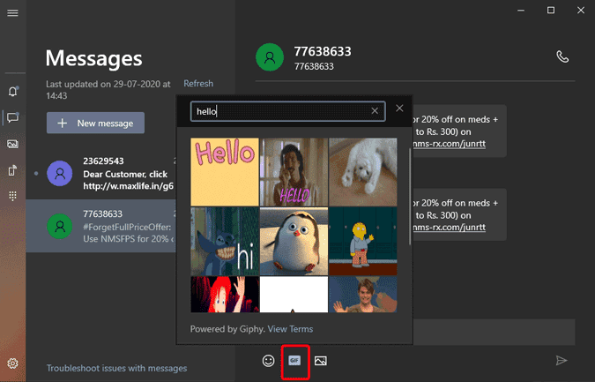Click the GIF results scrollbar

click(x=409, y=197)
